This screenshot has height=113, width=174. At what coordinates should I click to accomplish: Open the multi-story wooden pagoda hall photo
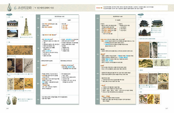(144, 32)
